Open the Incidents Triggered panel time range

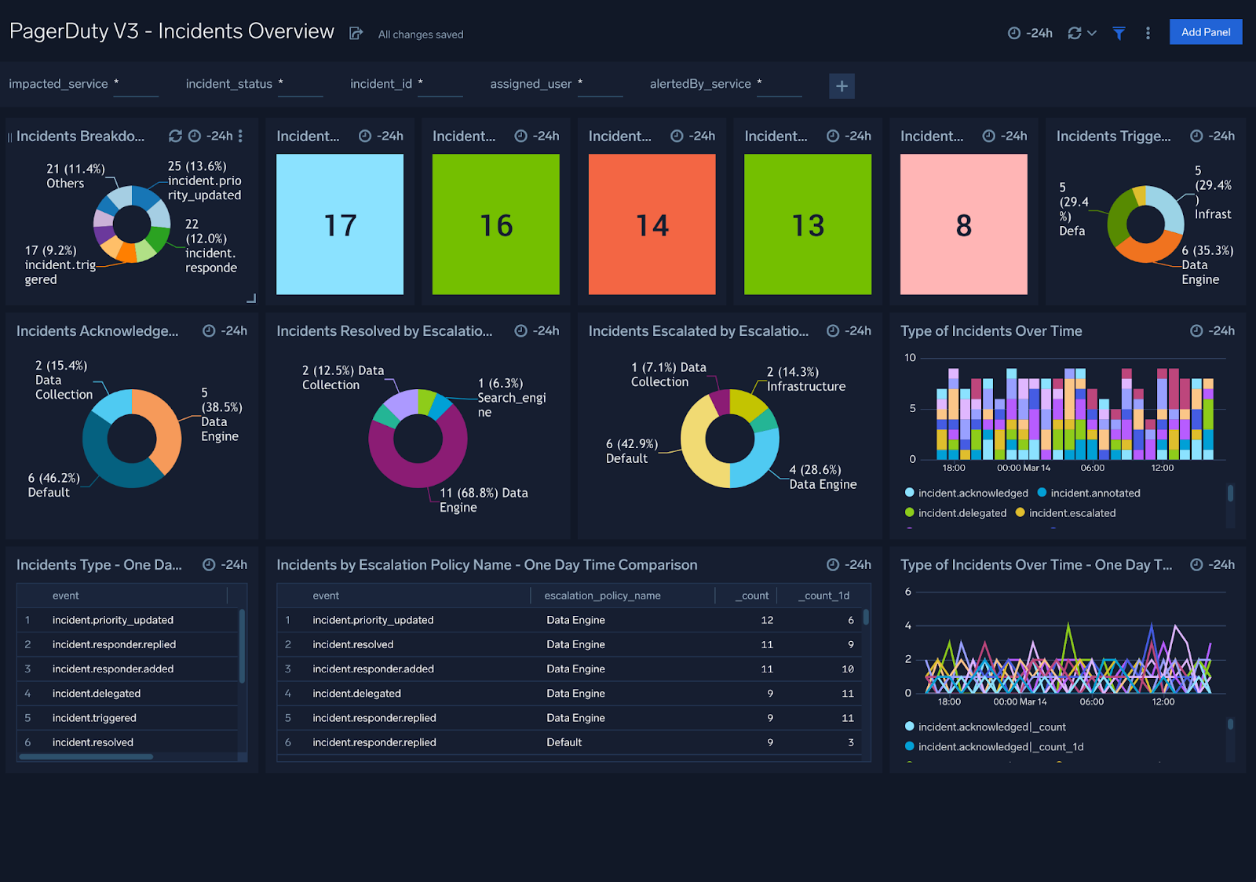1196,135
